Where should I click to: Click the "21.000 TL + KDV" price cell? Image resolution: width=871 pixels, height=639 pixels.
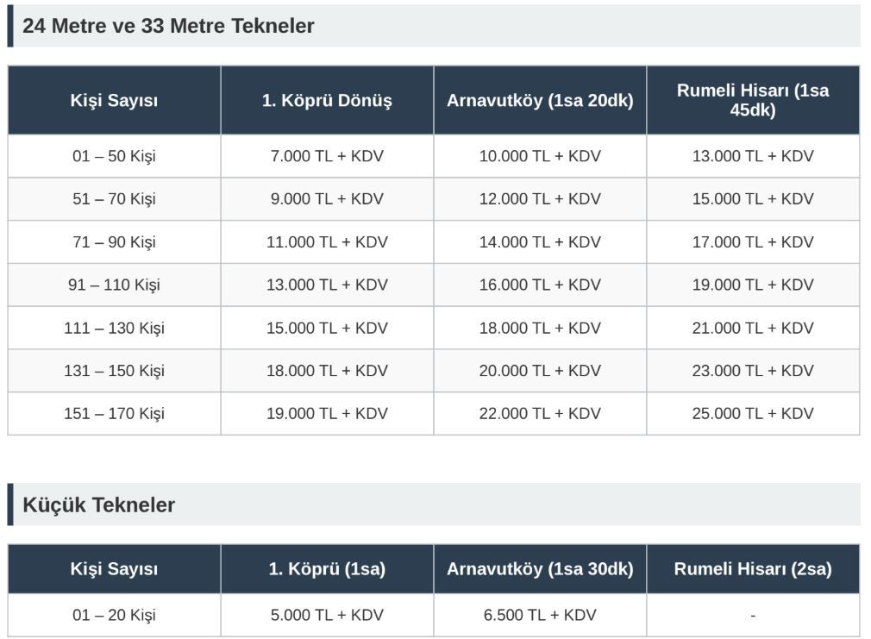[753, 328]
